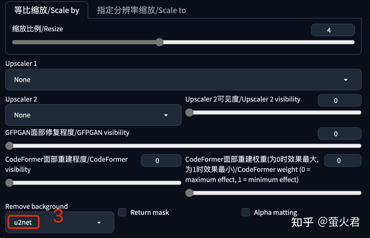370x238 pixels.
Task: Open the Remove background model dropdown
Action: 59,222
